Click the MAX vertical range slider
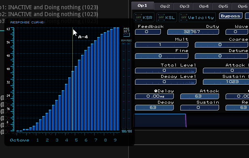Screen dimensions: 249x158 [129, 85]
